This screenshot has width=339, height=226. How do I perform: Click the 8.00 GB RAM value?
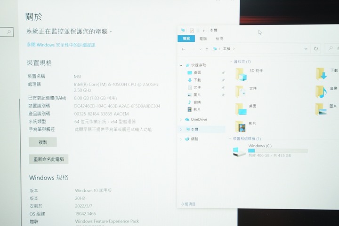tap(95, 98)
